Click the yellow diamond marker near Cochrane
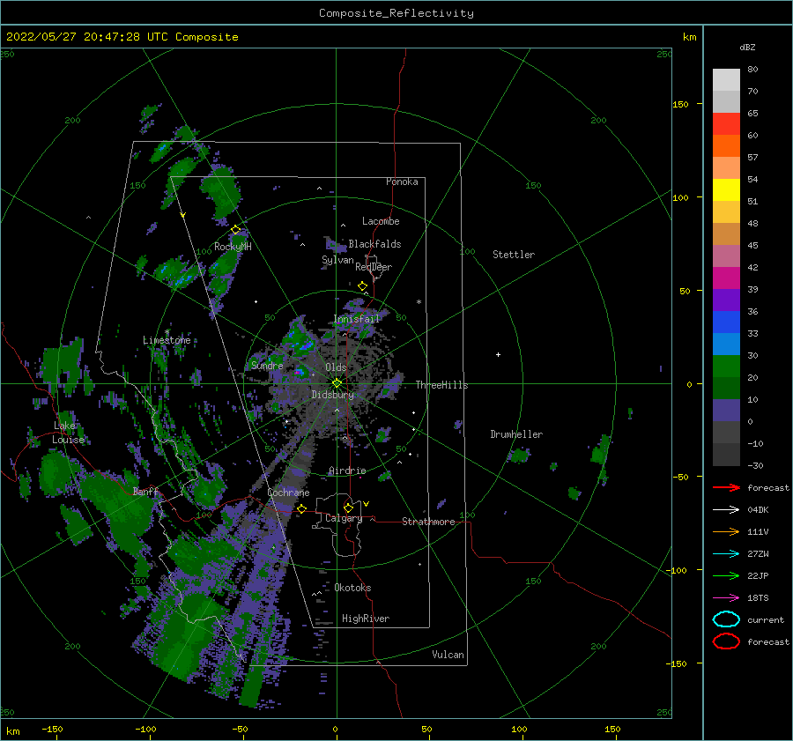The height and width of the screenshot is (741, 793). (x=302, y=508)
